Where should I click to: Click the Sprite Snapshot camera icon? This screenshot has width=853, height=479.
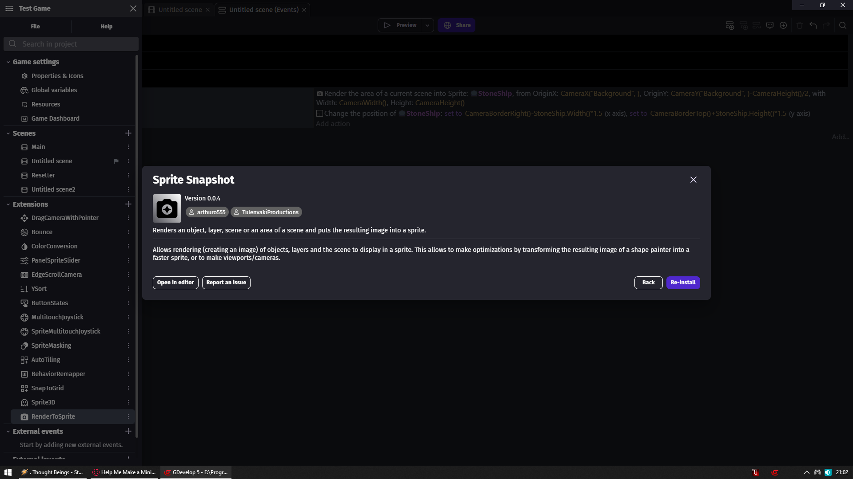(x=167, y=208)
